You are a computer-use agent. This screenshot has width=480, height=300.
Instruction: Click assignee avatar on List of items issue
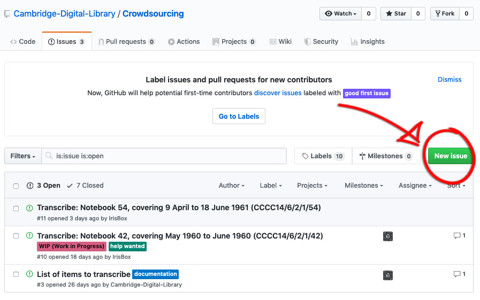point(388,275)
